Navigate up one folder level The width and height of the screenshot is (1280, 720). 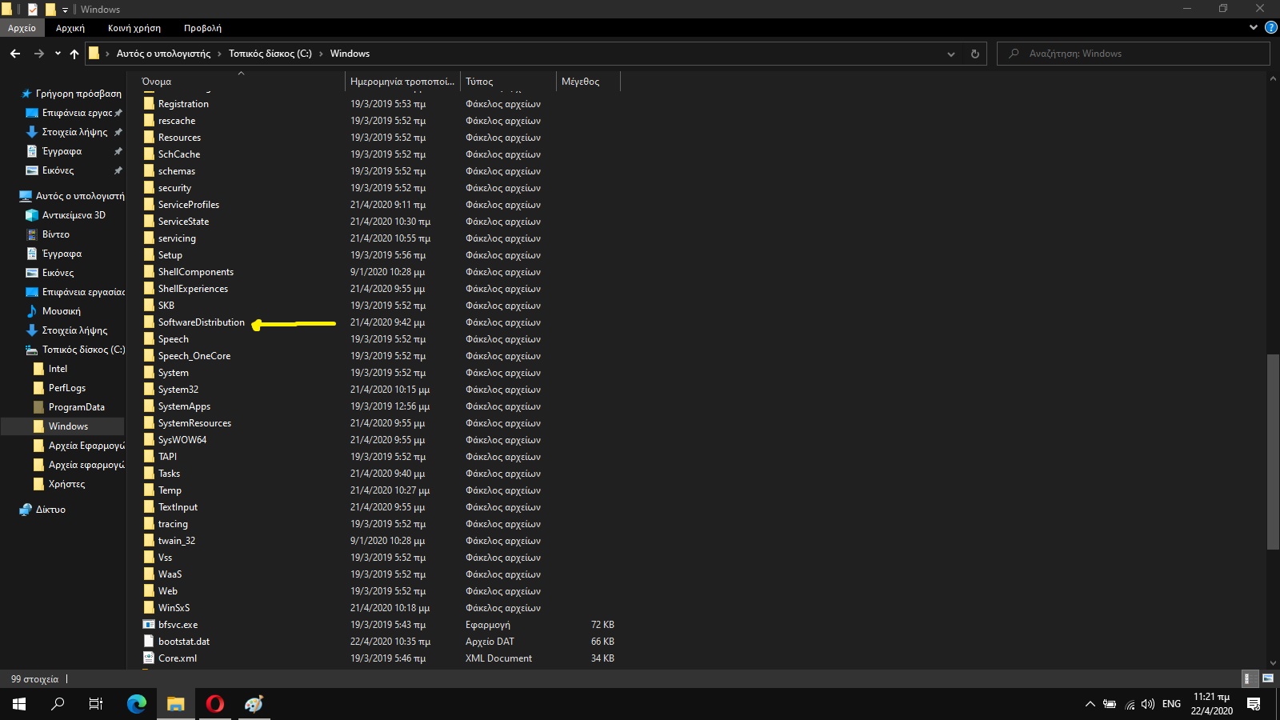[x=74, y=54]
